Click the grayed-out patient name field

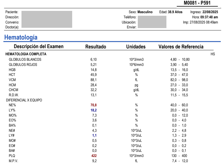click(47, 19)
